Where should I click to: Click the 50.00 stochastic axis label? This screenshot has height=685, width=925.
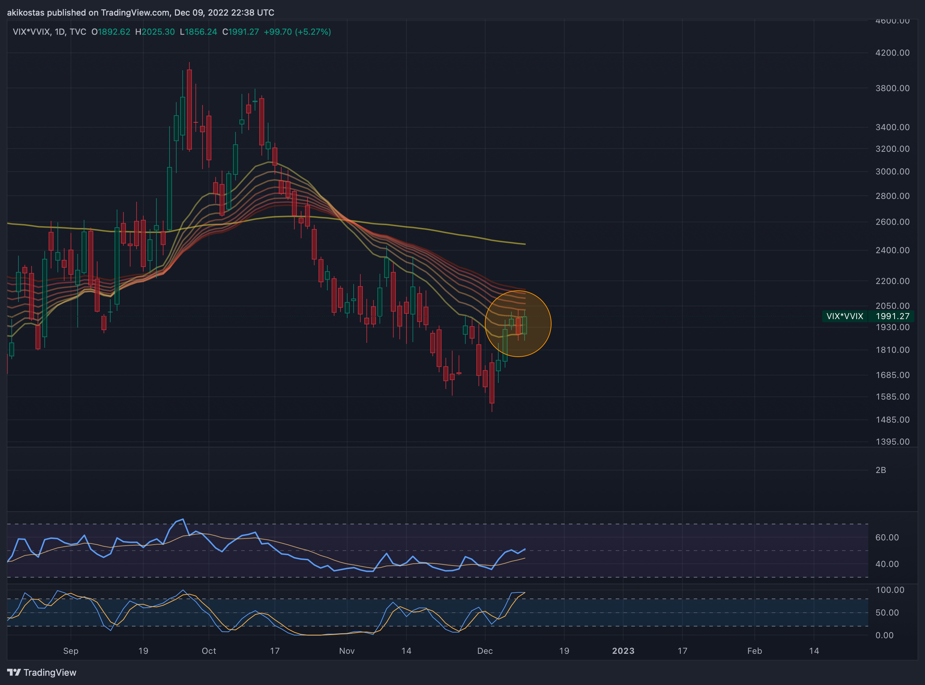click(887, 612)
